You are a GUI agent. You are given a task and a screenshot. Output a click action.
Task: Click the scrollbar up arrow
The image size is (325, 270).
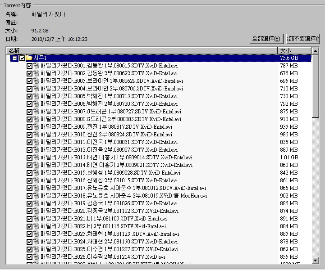[315, 51]
